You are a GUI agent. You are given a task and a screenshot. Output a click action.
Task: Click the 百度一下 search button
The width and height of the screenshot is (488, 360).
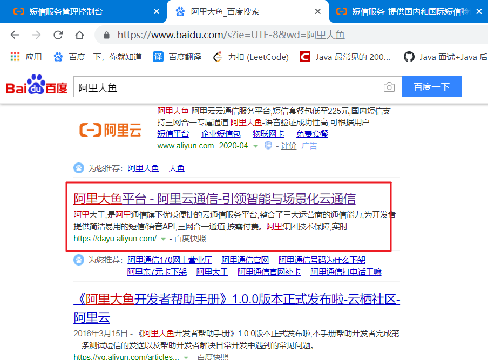tap(432, 86)
